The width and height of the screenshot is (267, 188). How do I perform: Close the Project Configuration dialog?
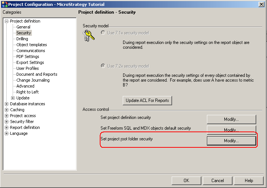[x=261, y=4]
